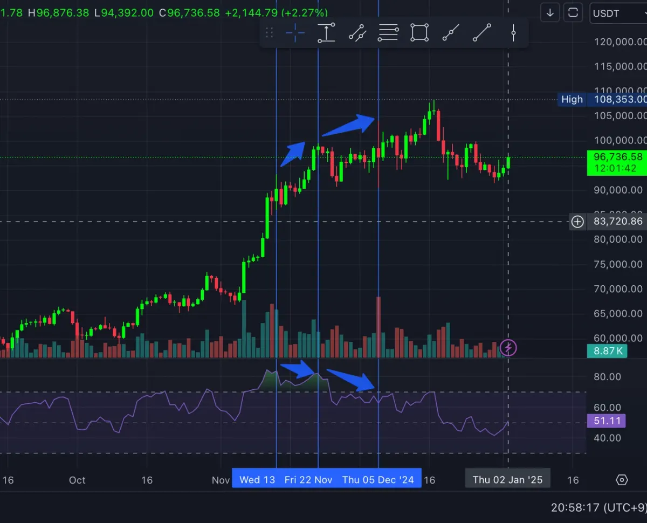This screenshot has width=647, height=523.
Task: Select the price range measure tool
Action: [326, 33]
